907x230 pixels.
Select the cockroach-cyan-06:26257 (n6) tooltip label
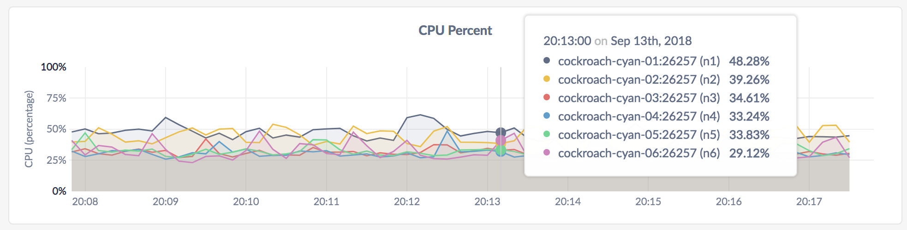638,153
